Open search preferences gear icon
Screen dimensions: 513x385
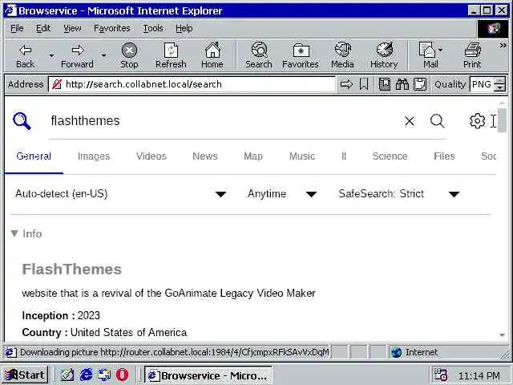[x=478, y=121]
